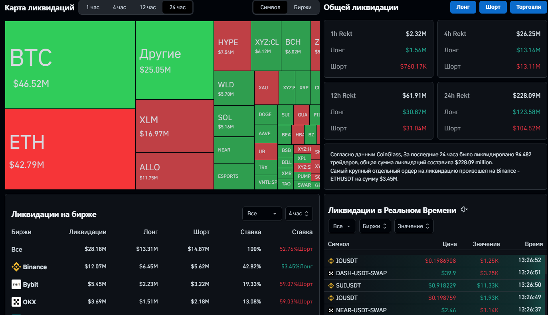Click the Binance exchange logo
The image size is (548, 315).
[16, 267]
